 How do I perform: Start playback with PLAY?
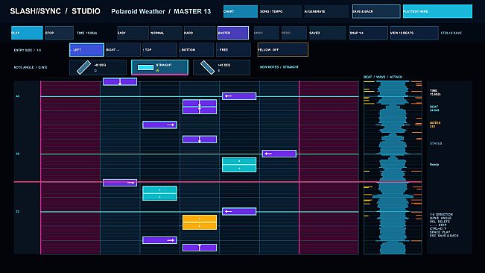[x=27, y=33]
